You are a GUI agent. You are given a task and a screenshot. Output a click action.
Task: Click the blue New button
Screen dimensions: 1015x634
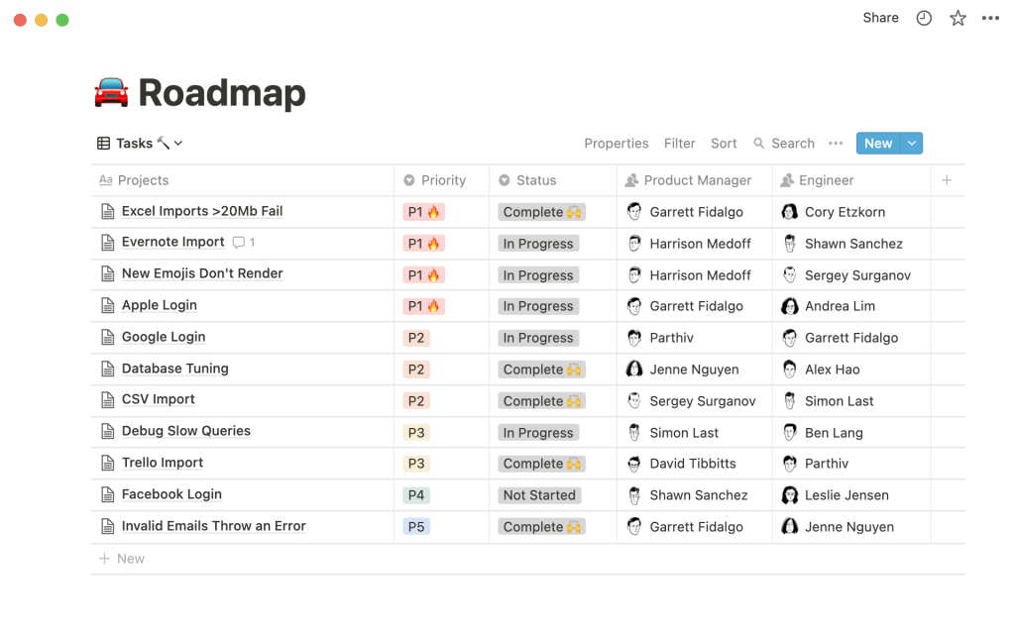pyautogui.click(x=878, y=143)
